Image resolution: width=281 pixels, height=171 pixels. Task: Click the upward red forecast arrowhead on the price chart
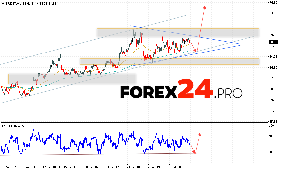pyautogui.click(x=204, y=7)
